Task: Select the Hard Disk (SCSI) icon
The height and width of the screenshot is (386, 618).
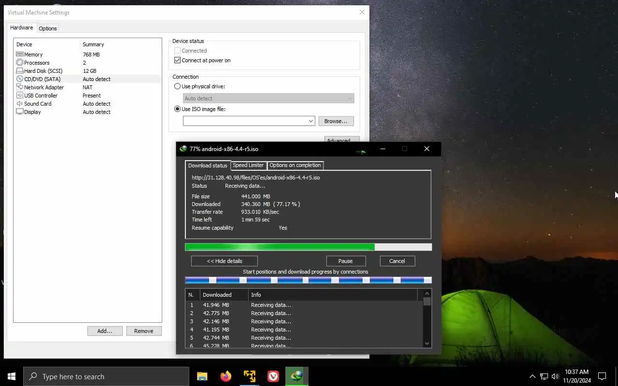Action: 20,71
